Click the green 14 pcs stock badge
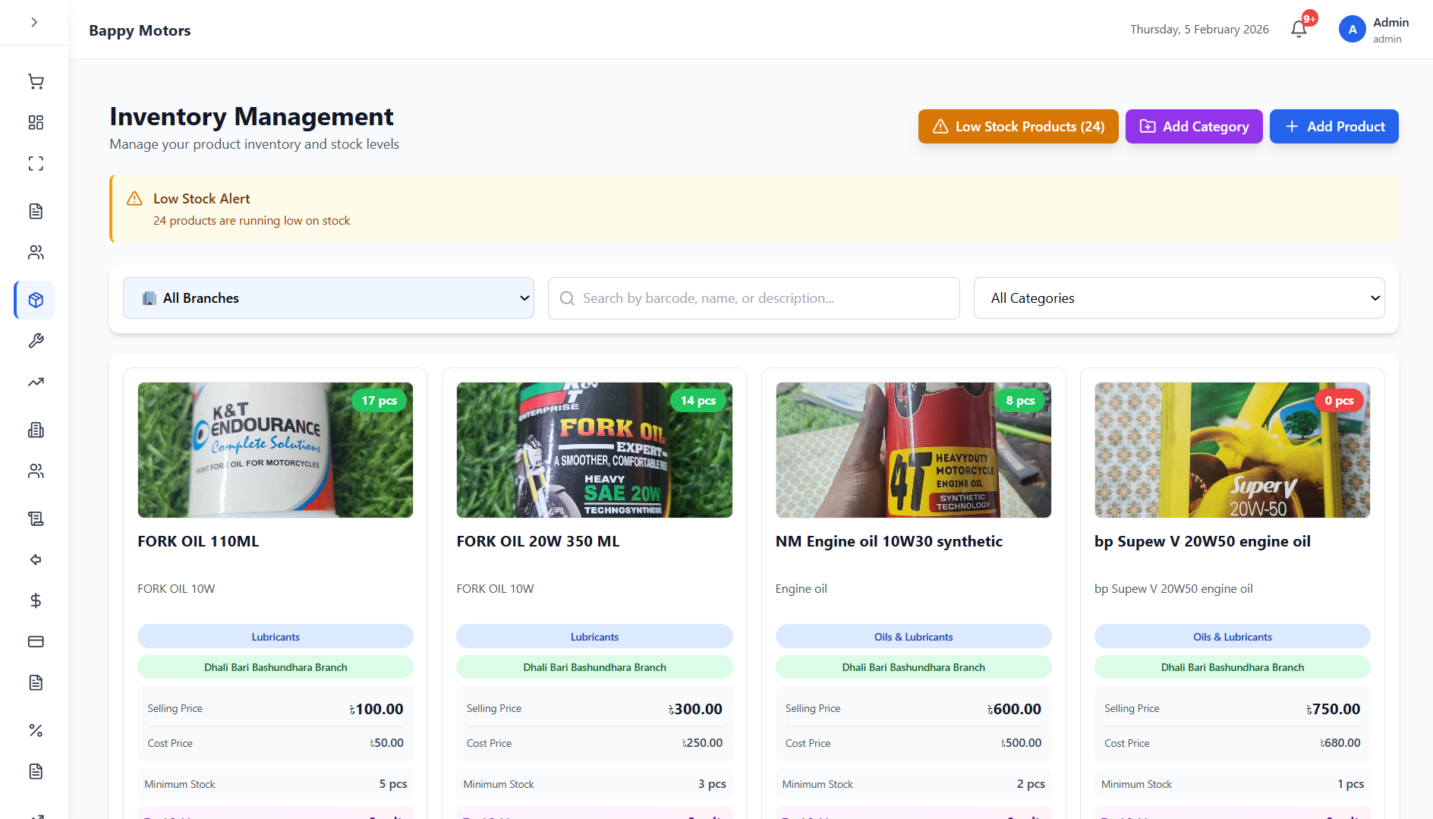This screenshot has width=1433, height=819. tap(698, 401)
